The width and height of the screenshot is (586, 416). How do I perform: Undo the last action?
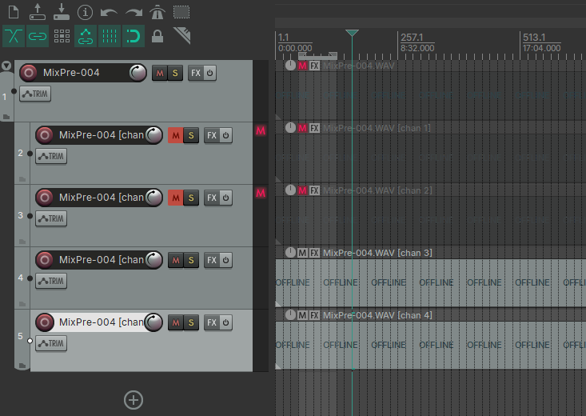[110, 13]
